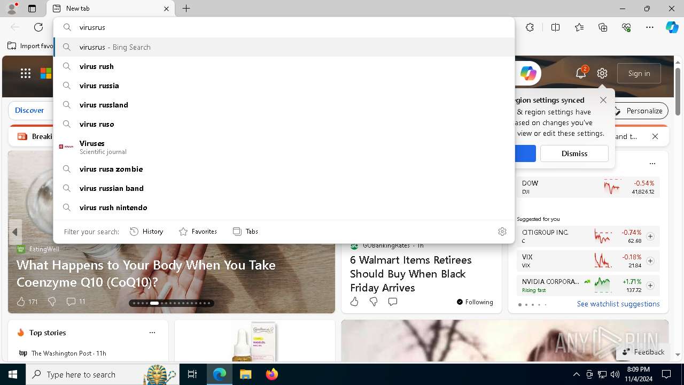Close the New tab tab

pyautogui.click(x=166, y=9)
